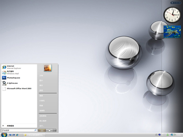The image size is (183, 137).
Task: Open S-Spline.exe from the Start menu
Action: pyautogui.click(x=19, y=83)
